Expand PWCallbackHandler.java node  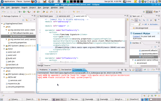[x=9, y=33]
